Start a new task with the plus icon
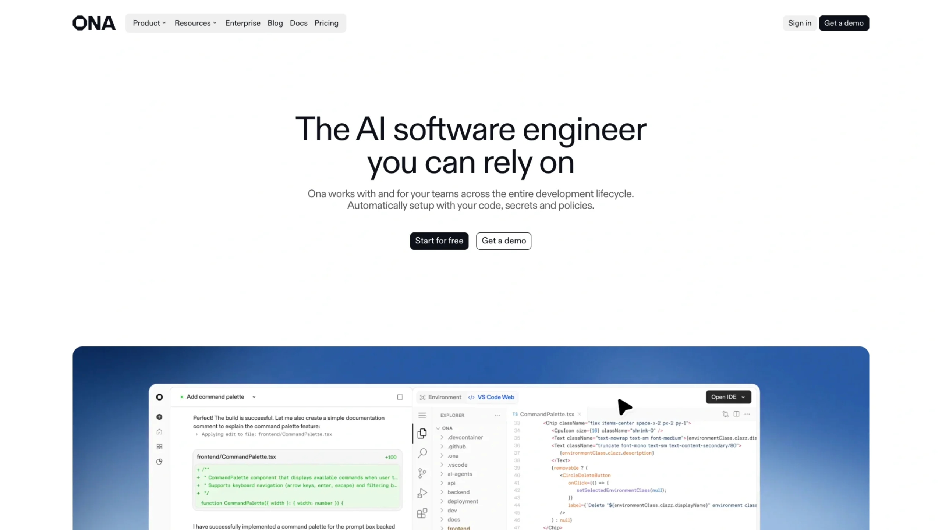The image size is (942, 530). [x=159, y=417]
